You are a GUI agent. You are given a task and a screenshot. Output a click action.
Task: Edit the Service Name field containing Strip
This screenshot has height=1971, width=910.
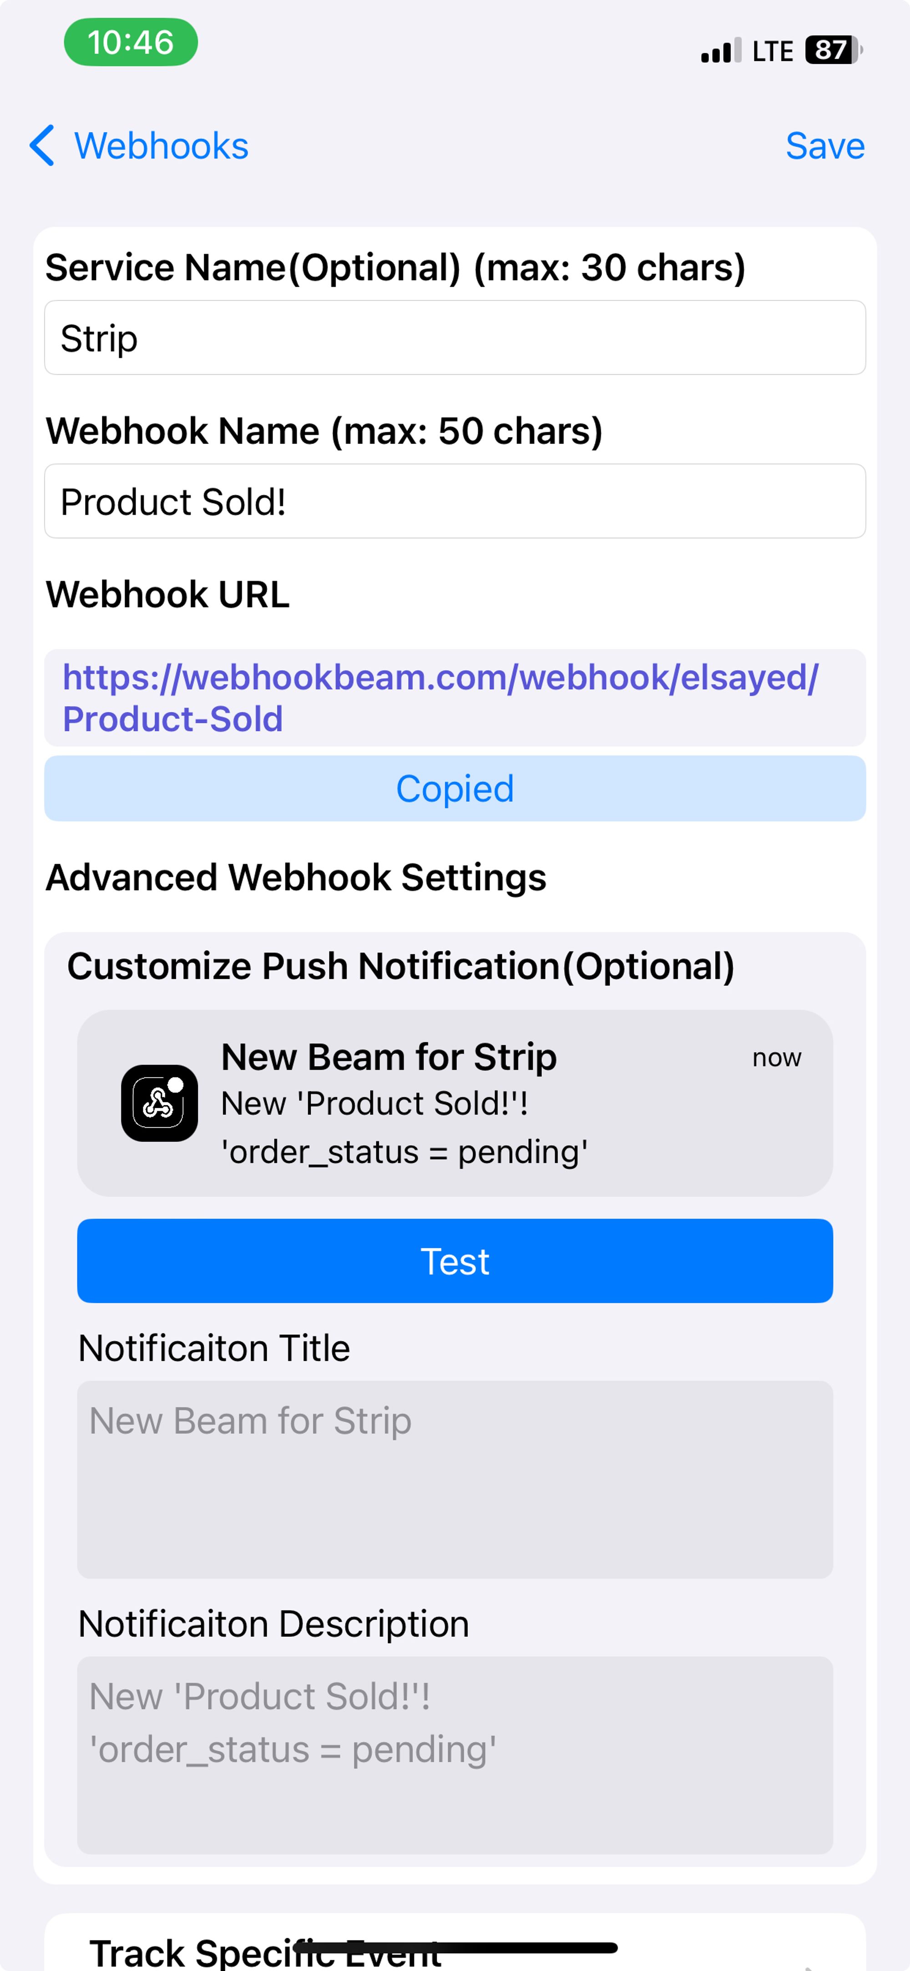tap(455, 337)
